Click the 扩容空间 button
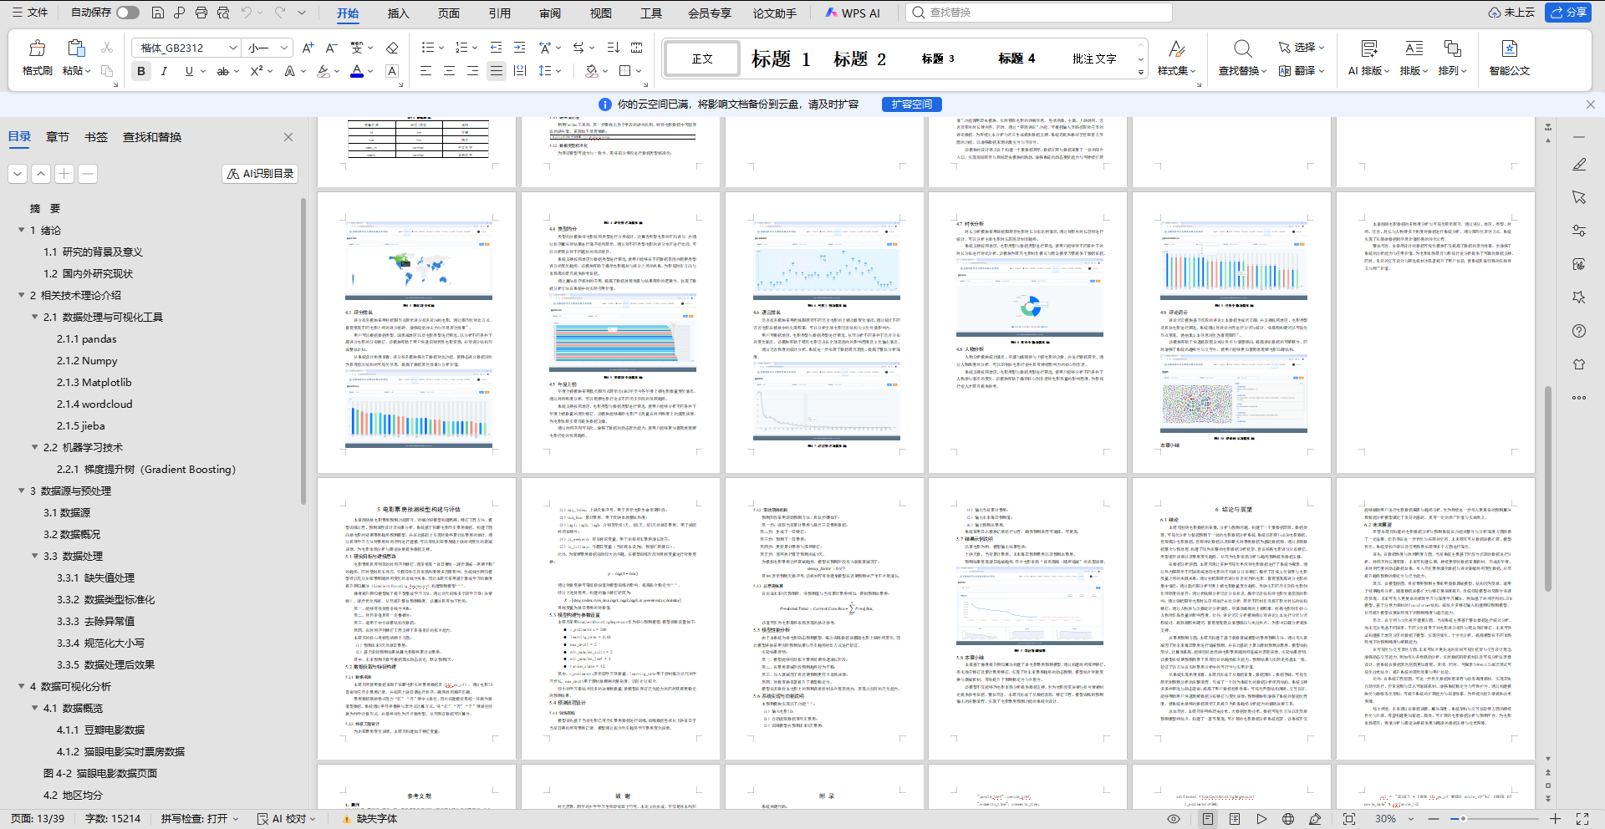 [912, 104]
